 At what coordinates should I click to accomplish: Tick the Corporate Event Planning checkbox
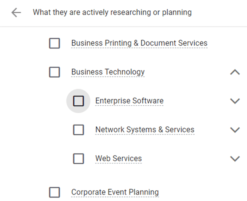tap(55, 192)
